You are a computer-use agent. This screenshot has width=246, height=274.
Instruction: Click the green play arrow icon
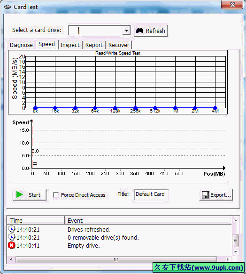tap(20, 194)
